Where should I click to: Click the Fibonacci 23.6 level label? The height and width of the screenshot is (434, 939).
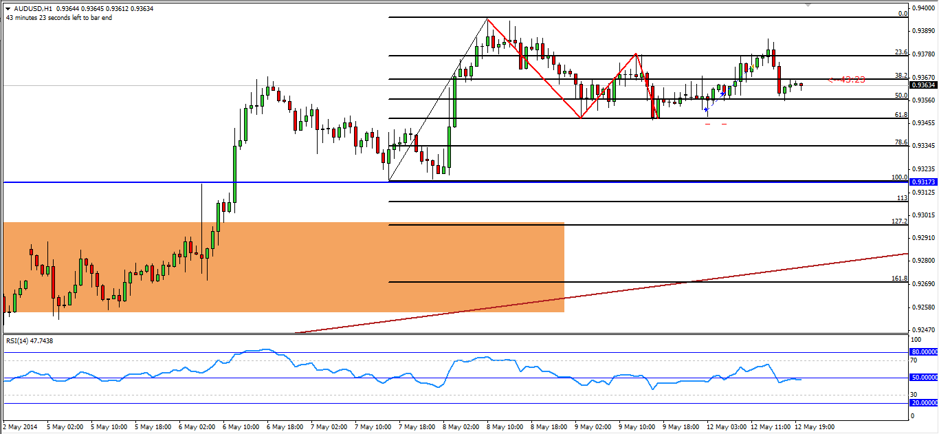(x=901, y=52)
